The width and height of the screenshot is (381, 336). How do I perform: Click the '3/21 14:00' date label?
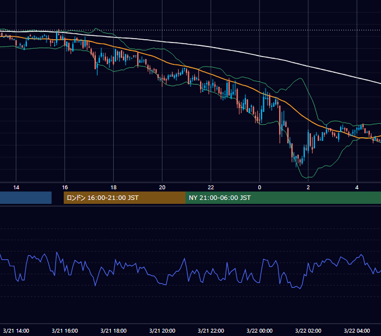tap(16, 330)
